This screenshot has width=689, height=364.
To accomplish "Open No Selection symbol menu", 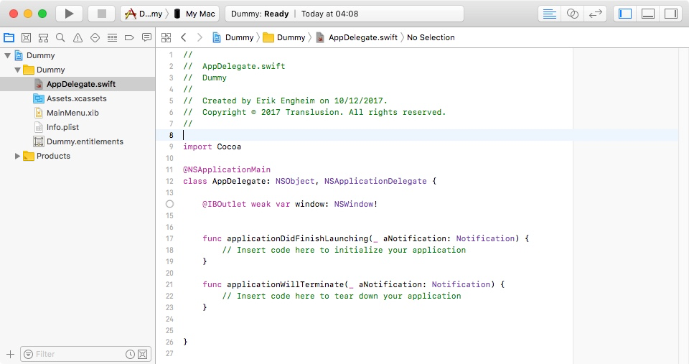I will point(431,37).
